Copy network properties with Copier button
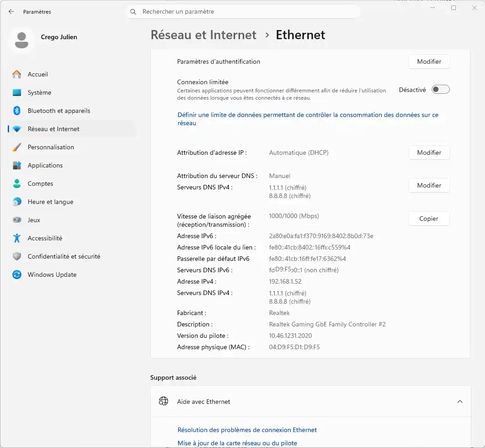485x448 pixels. point(429,219)
